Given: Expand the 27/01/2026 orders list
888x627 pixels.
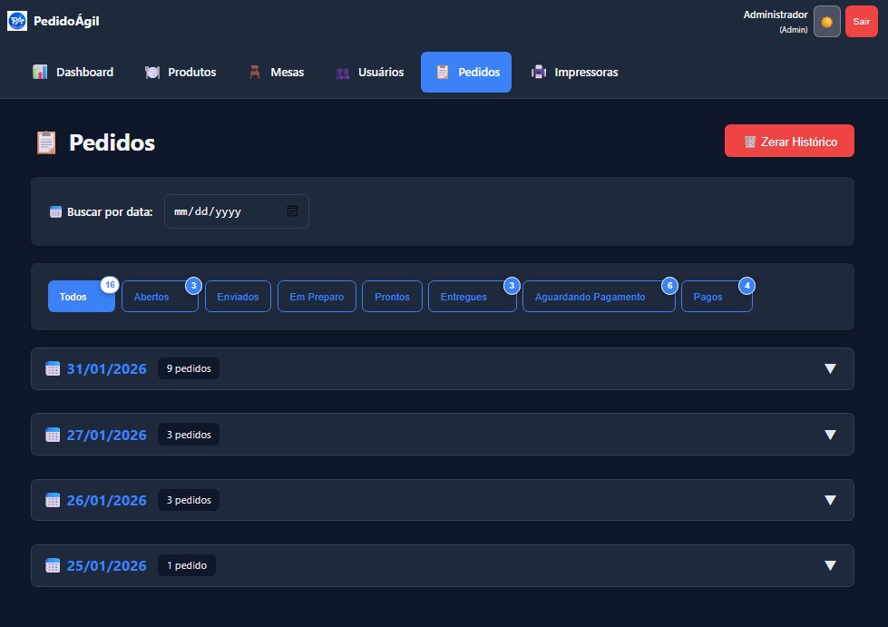Looking at the screenshot, I should [x=828, y=434].
